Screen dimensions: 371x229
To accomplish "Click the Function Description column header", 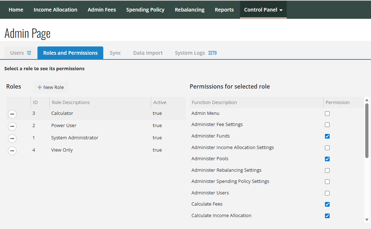I will (x=256, y=102).
